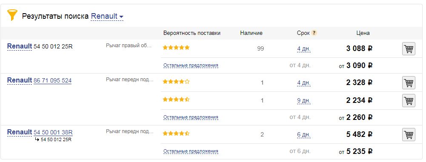
Task: Click the Renault brand link in first row
Action: (20, 46)
